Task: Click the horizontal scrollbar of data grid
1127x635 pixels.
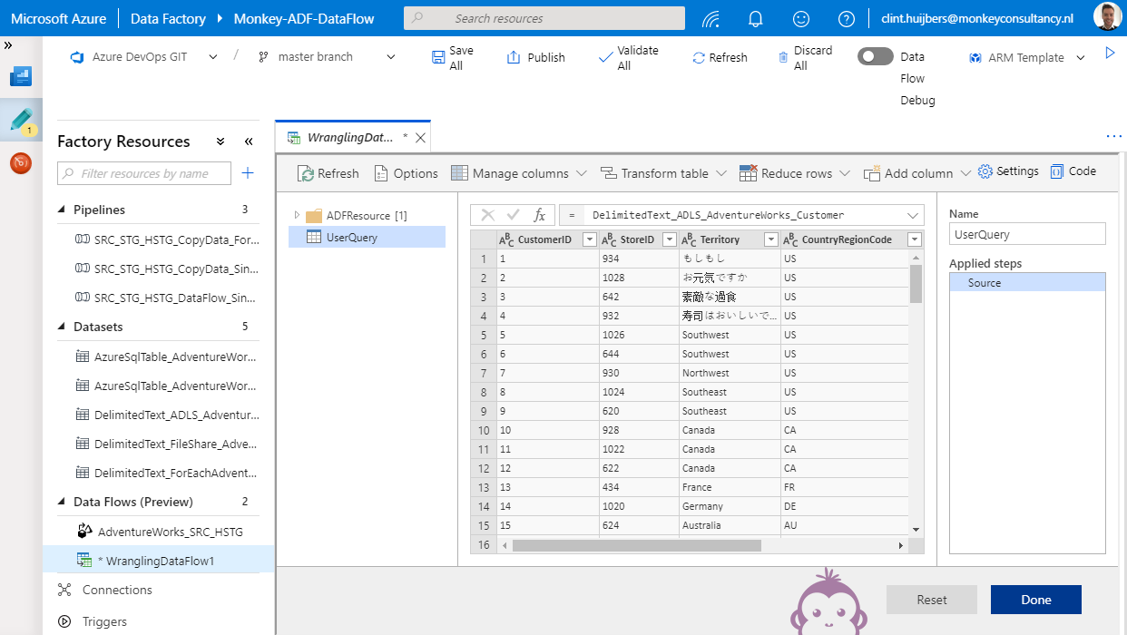Action: tap(636, 545)
